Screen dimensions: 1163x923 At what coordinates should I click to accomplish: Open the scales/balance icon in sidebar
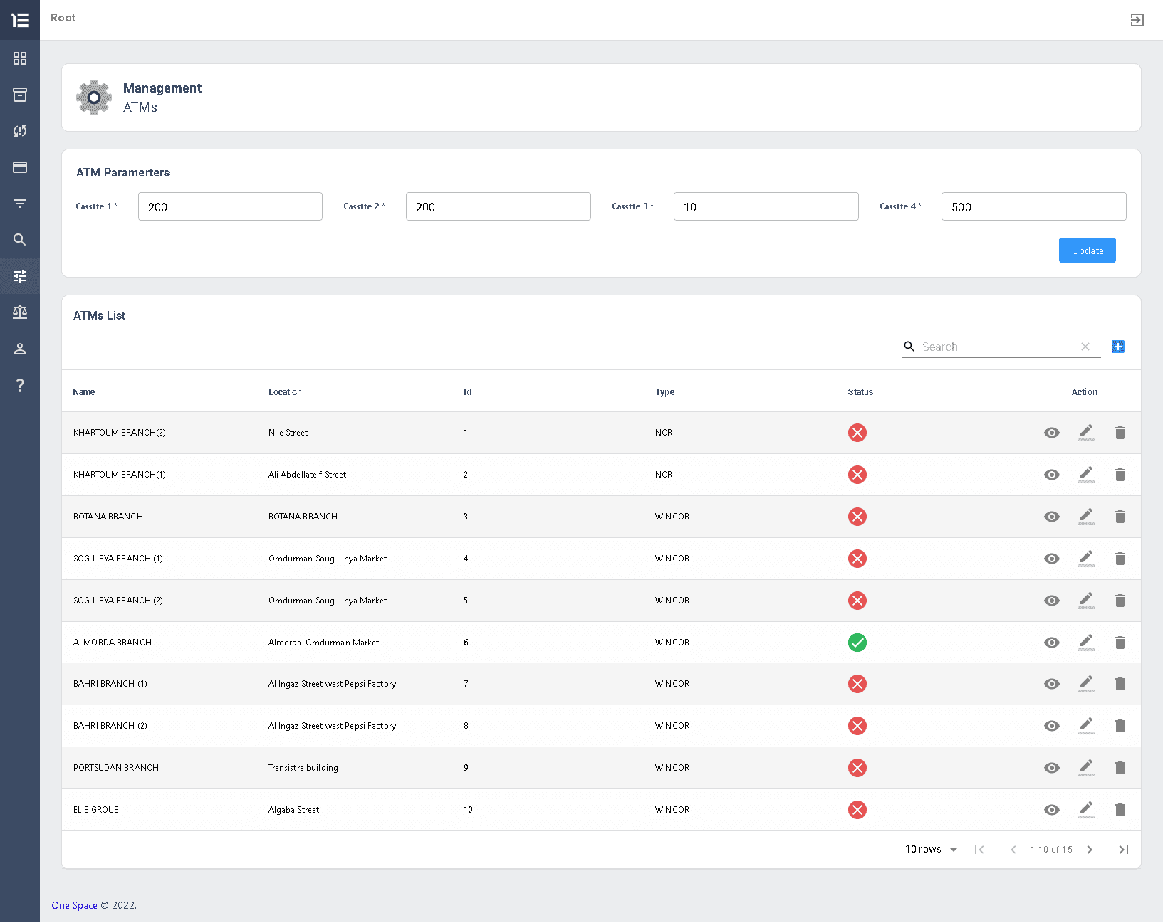20,312
